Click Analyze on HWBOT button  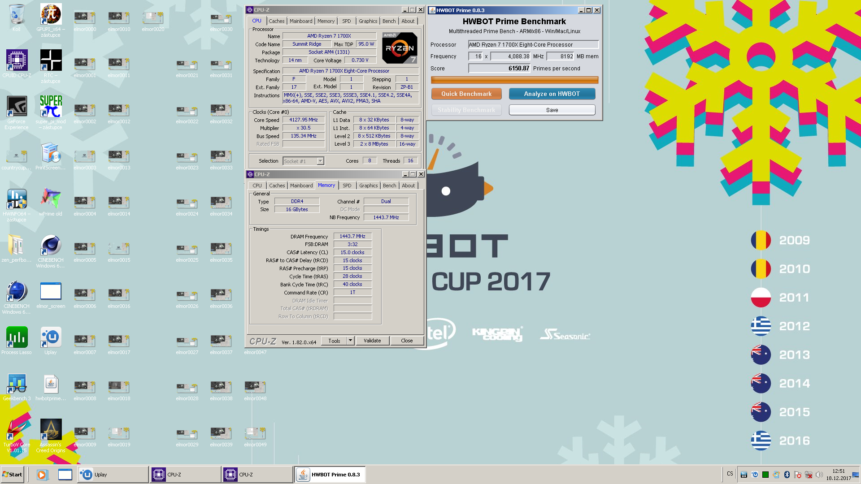click(552, 94)
